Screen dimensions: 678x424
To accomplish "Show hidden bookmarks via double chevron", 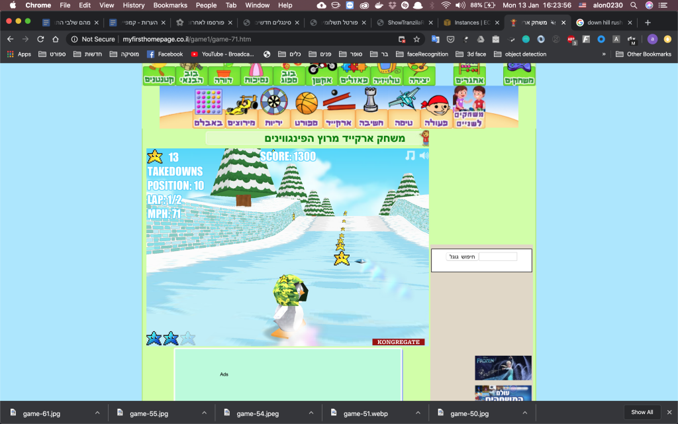I will [x=604, y=54].
